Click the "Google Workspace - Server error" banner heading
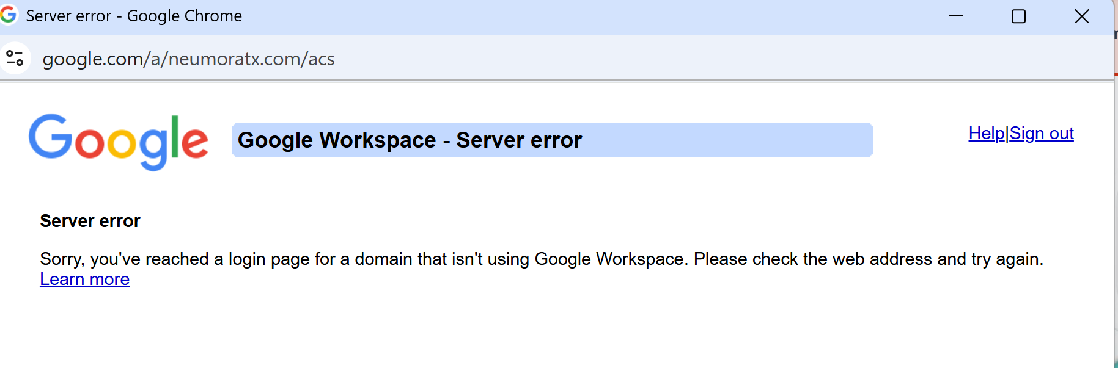The width and height of the screenshot is (1118, 368). 410,140
